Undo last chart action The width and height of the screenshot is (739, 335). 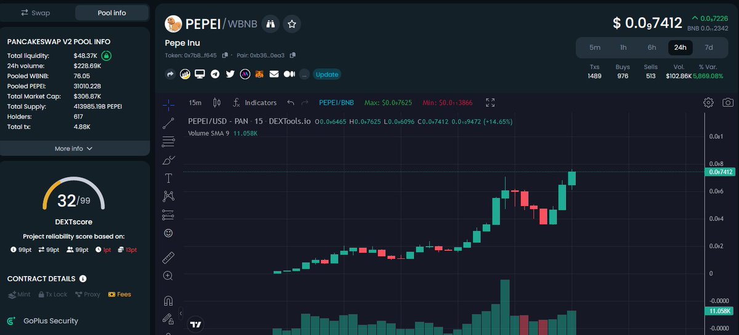[291, 103]
